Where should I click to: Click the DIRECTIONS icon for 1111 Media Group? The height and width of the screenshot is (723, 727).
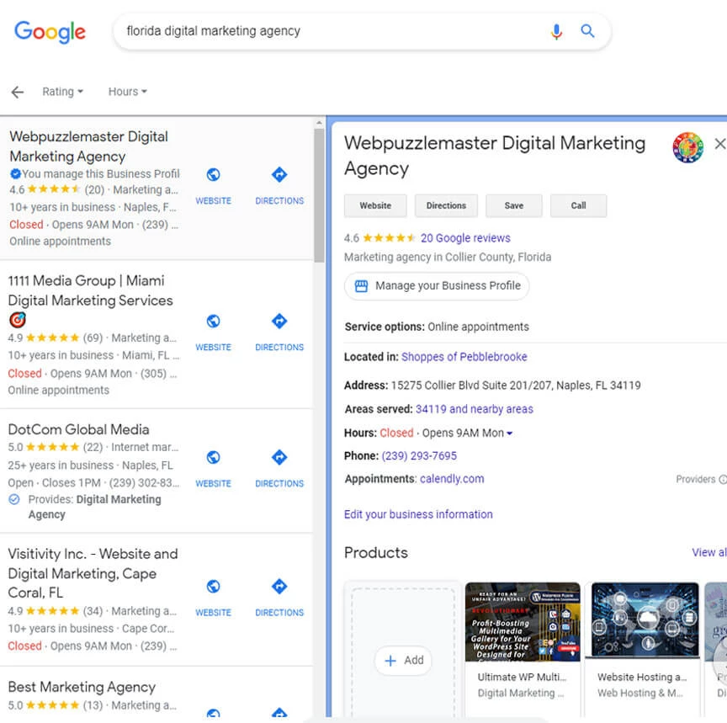click(x=279, y=321)
